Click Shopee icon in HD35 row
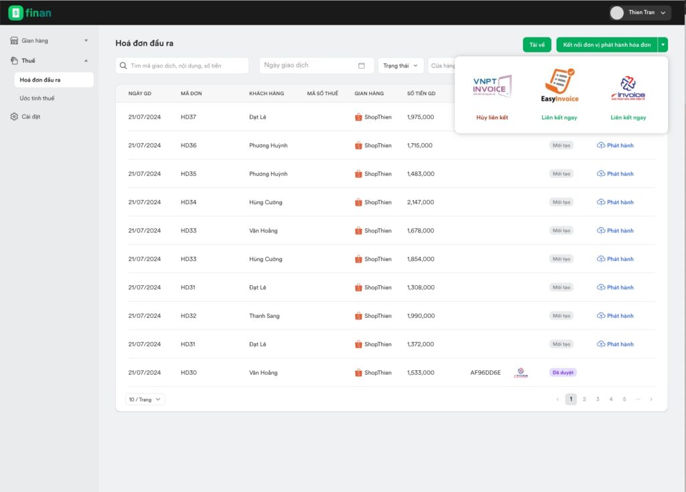 pyautogui.click(x=358, y=174)
